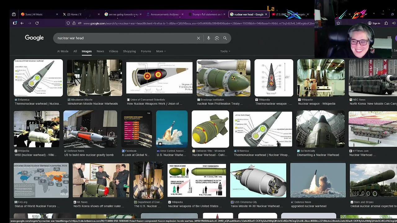397x223 pixels.
Task: Open 'Nuclear weapons of the United States' link
Action: tap(195, 206)
